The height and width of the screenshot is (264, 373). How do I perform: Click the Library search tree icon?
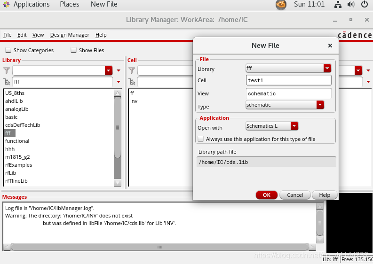(7, 82)
